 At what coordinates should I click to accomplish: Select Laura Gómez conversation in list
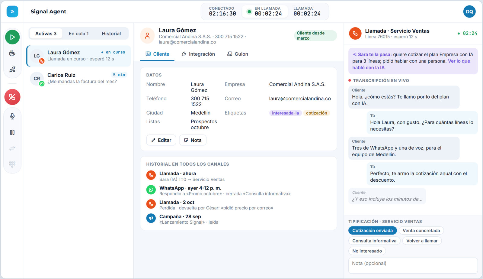[x=79, y=56]
